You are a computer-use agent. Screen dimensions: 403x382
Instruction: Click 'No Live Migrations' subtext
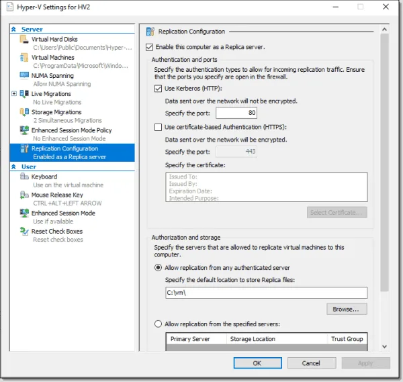click(x=57, y=102)
